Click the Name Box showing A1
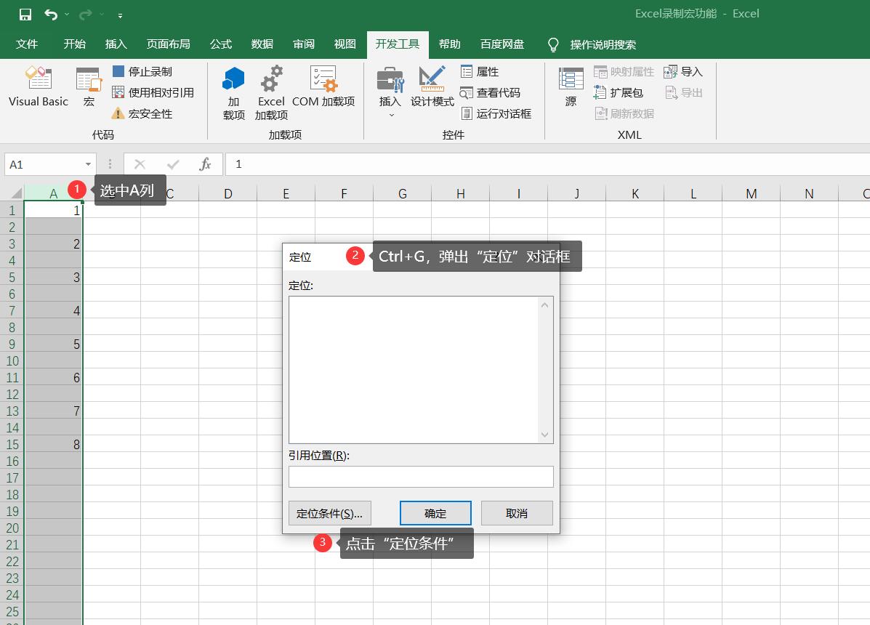This screenshot has width=870, height=625. pos(44,164)
